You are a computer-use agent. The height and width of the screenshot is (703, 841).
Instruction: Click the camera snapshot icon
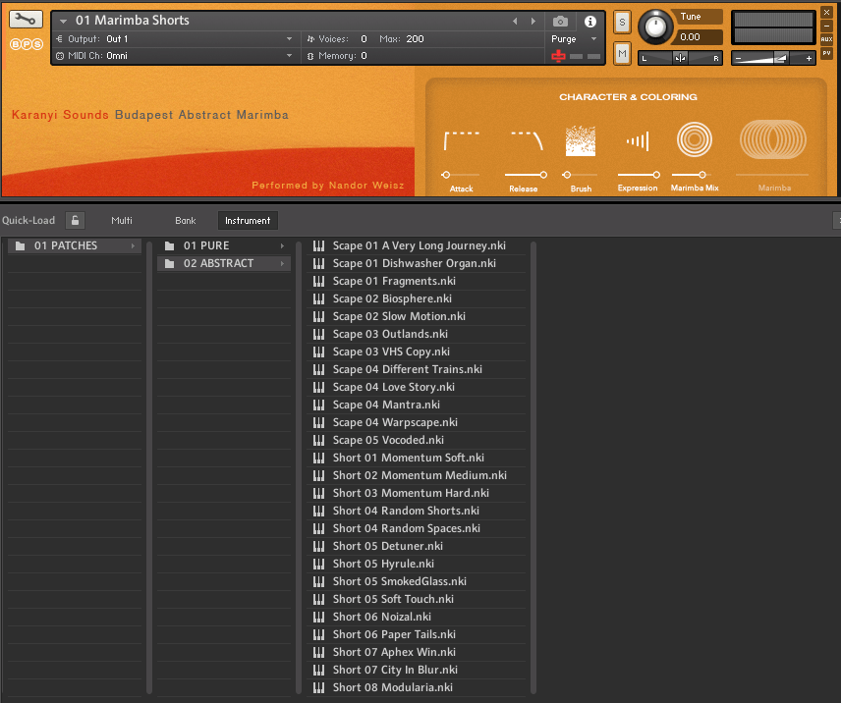point(560,21)
